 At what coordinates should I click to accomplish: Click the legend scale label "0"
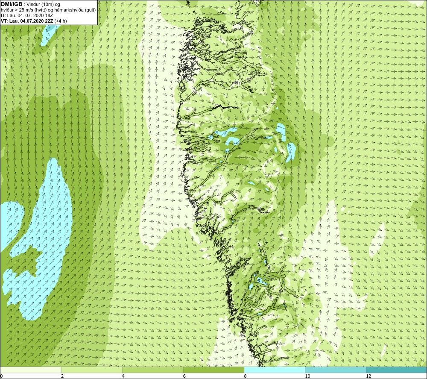point(1,376)
